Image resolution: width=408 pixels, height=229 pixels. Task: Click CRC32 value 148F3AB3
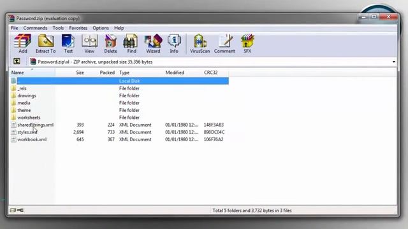coord(214,125)
